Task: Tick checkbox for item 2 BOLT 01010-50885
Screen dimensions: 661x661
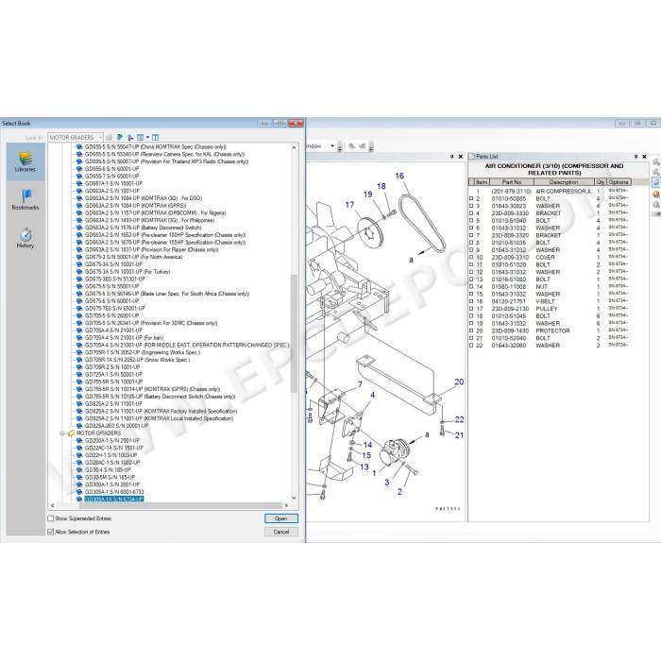Action: click(x=471, y=198)
